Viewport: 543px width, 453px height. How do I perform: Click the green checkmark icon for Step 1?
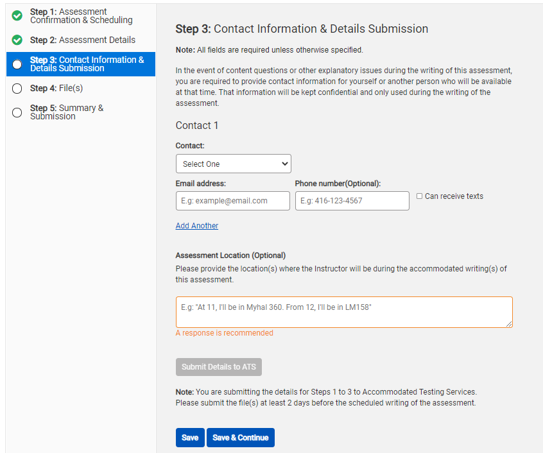point(17,15)
